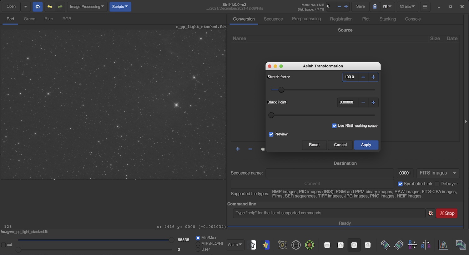Click the undo arrow icon
The width and height of the screenshot is (469, 255).
click(50, 7)
